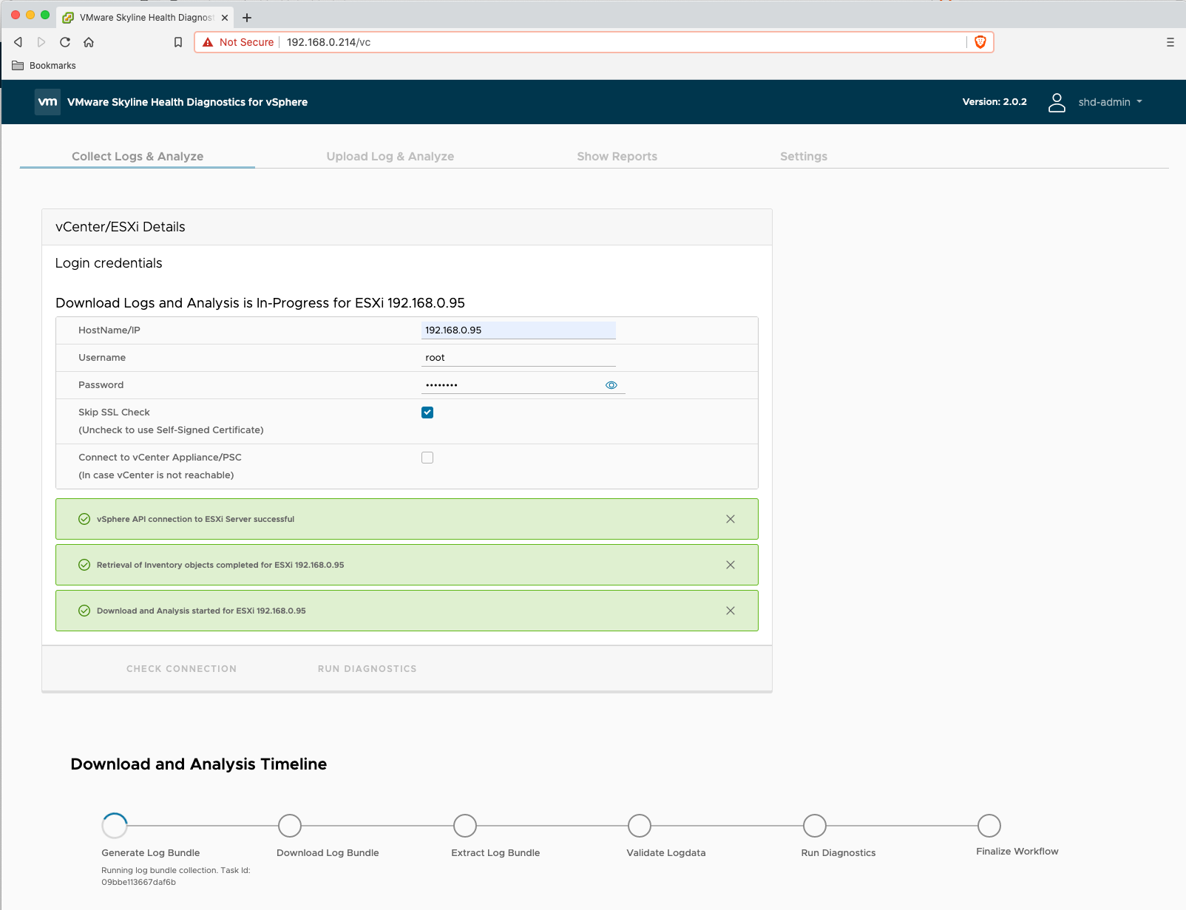Click the success checkmark on vSphere API alert
This screenshot has width=1186, height=910.
pos(84,519)
